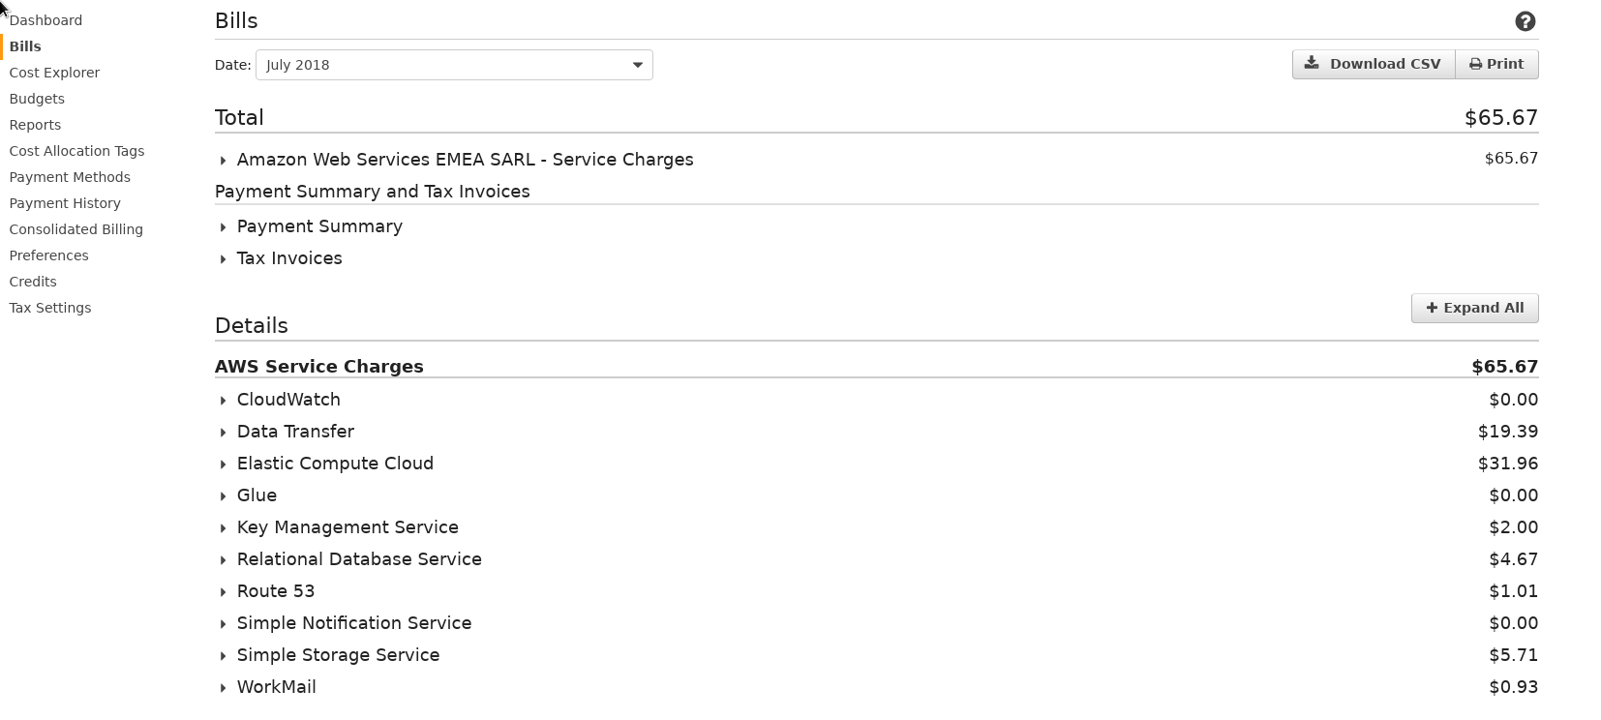Image resolution: width=1601 pixels, height=720 pixels.
Task: Click the $31.96 Elastic Compute Cloud amount
Action: point(1508,464)
